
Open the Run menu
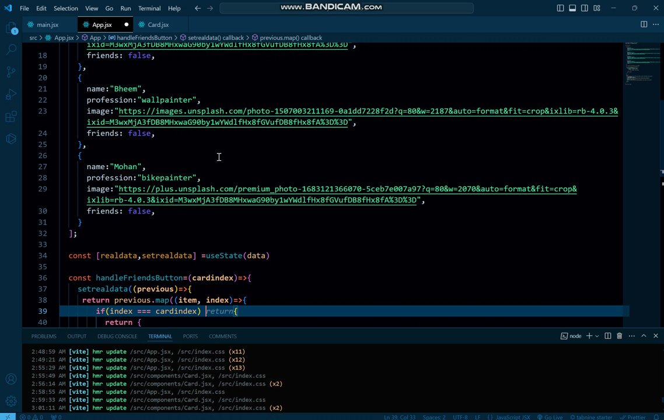pos(126,8)
